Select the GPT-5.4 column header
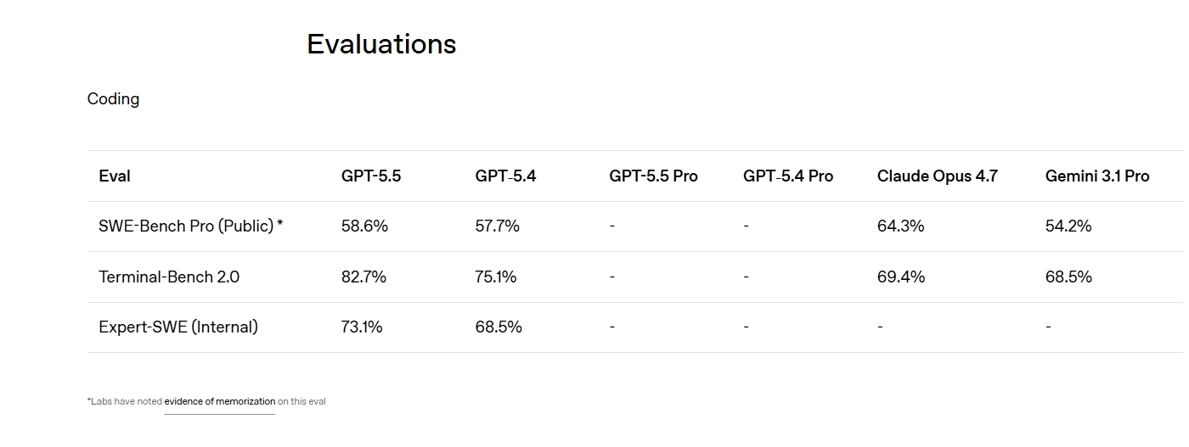 pyautogui.click(x=505, y=176)
